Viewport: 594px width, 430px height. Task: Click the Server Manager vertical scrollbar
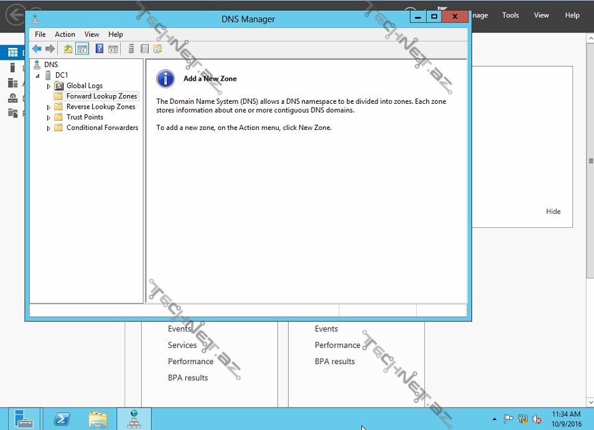click(x=590, y=160)
